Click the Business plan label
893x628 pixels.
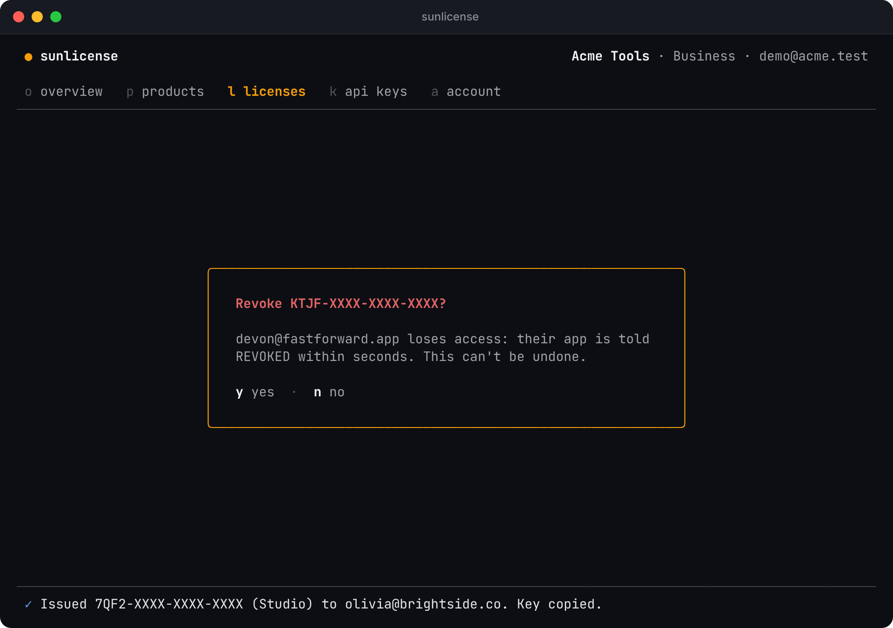click(x=704, y=56)
